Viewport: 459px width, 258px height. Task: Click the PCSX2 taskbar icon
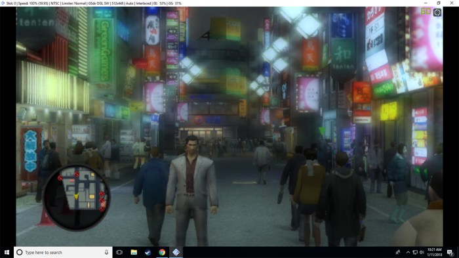[x=176, y=252]
